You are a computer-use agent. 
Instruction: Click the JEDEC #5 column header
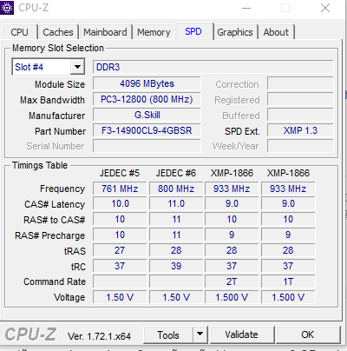pos(120,173)
